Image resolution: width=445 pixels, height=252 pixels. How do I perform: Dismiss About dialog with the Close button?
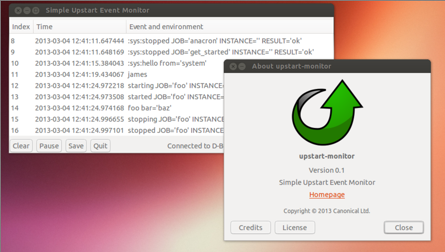(403, 228)
